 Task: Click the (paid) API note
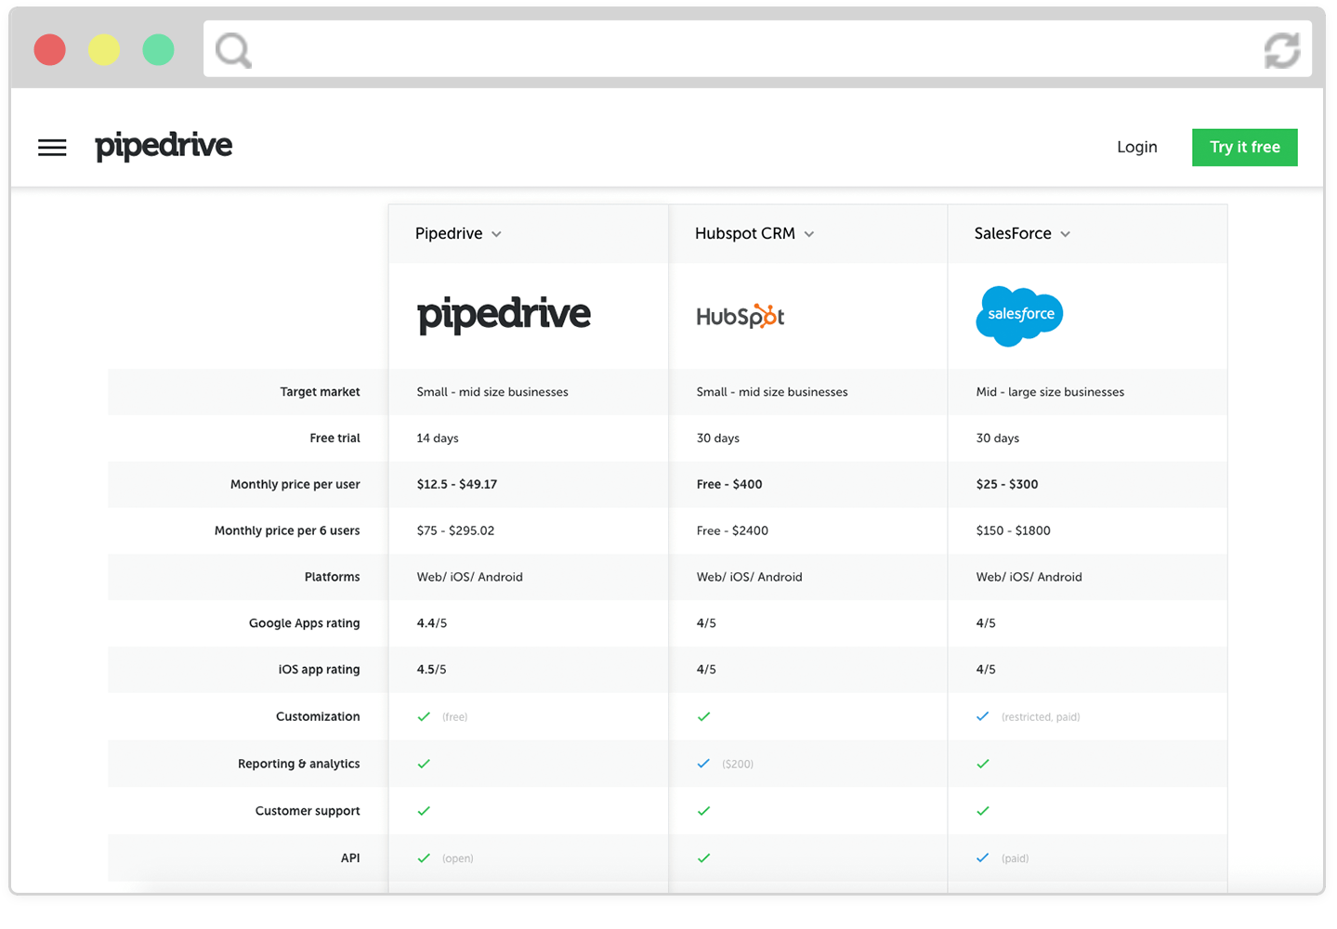click(x=1015, y=858)
